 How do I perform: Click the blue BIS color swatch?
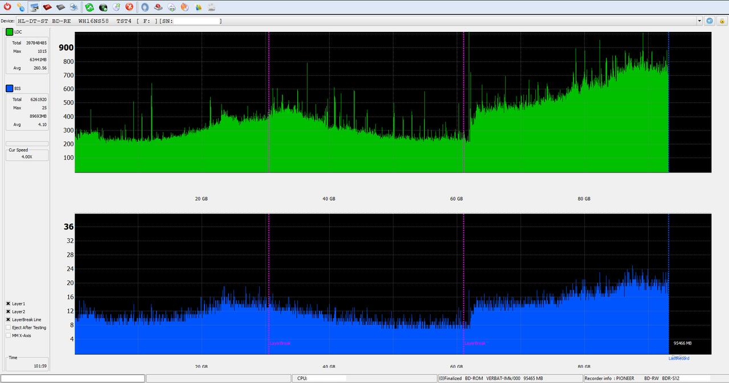click(10, 89)
